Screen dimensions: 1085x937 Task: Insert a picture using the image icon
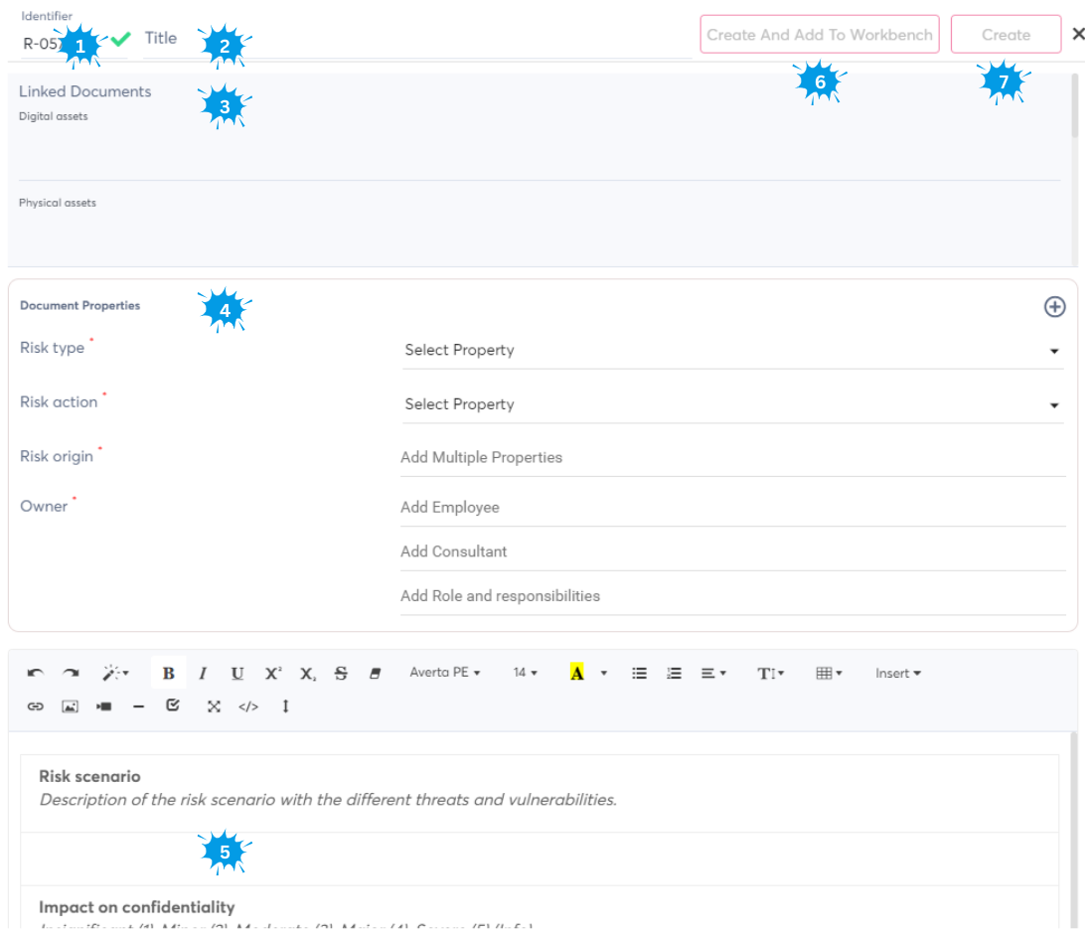[x=70, y=706]
